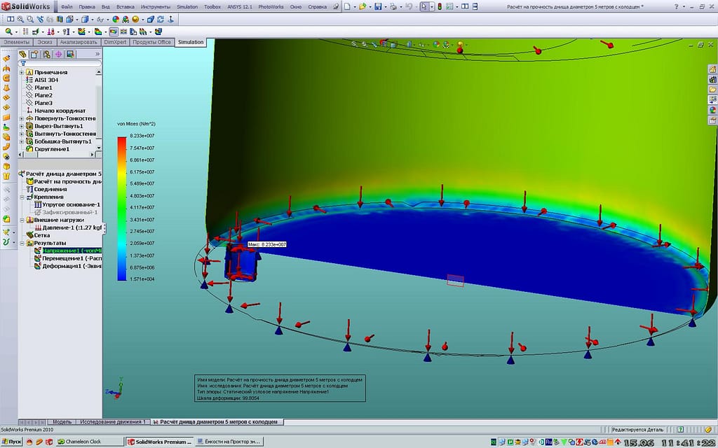Open the ConfigurationManager panel icon
This screenshot has height=448, width=718.
[46, 55]
